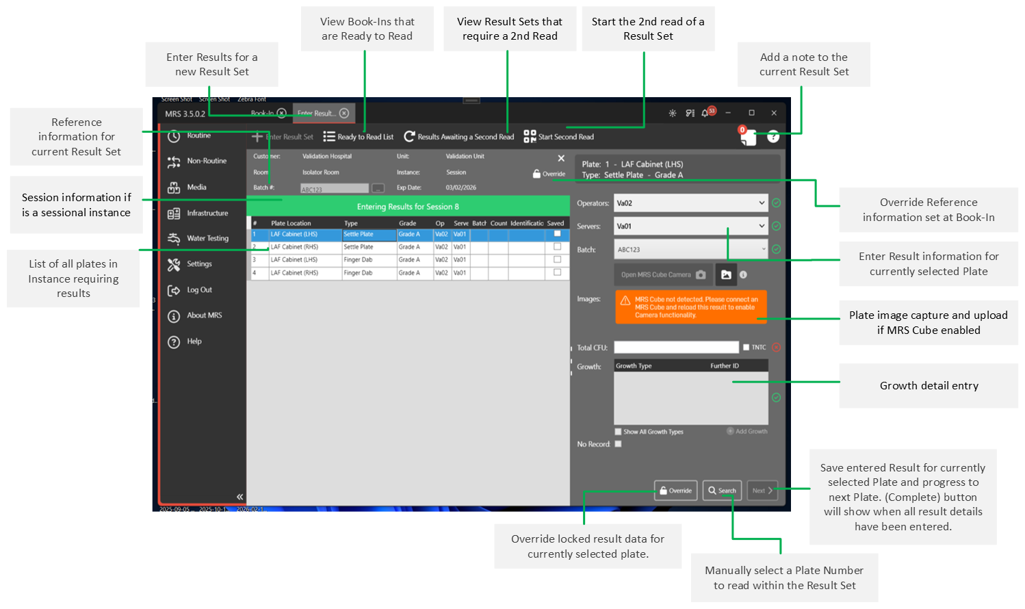Switch to the Book-In tab
1025x609 pixels.
(262, 114)
